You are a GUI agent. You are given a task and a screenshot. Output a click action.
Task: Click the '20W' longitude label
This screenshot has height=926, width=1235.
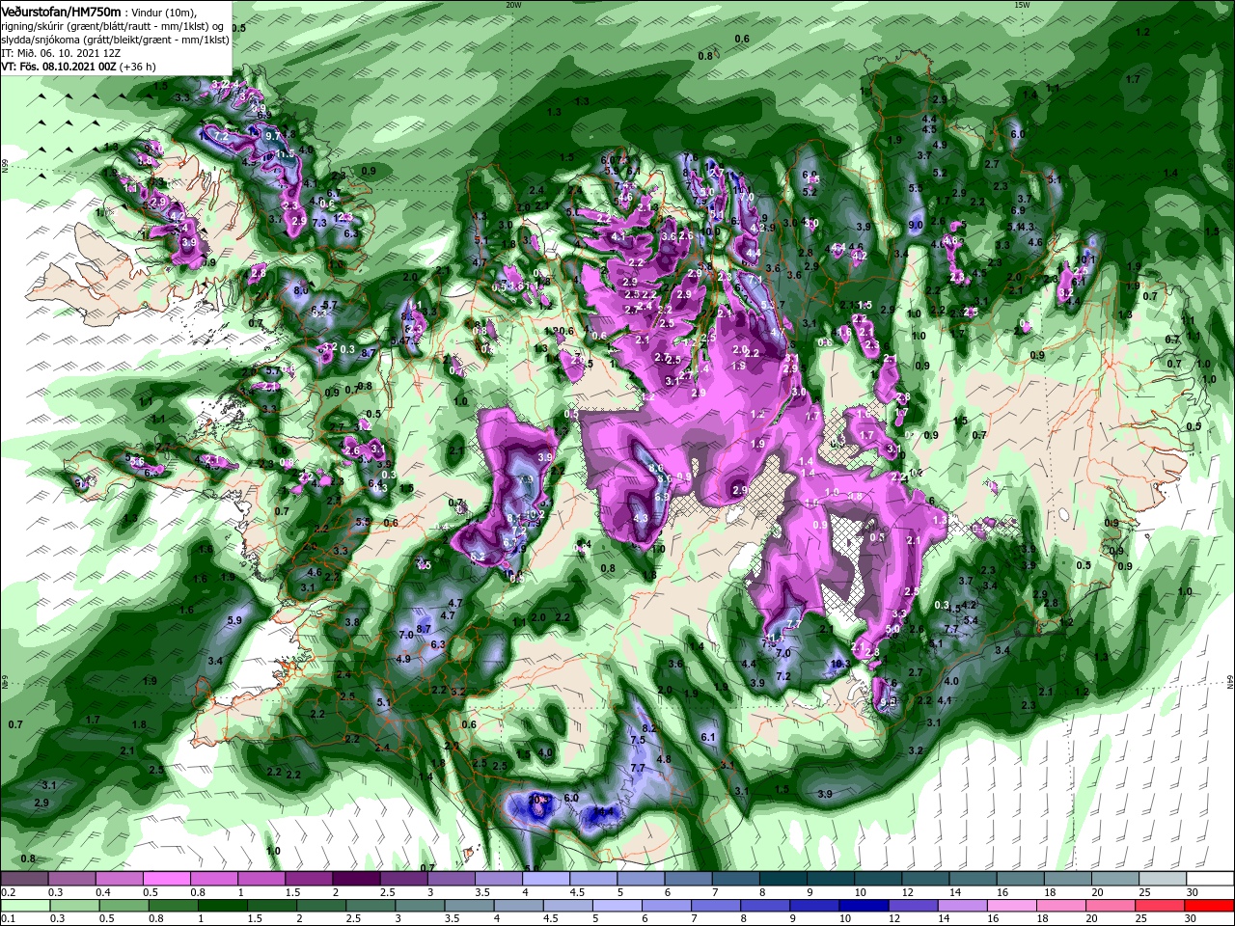(513, 4)
